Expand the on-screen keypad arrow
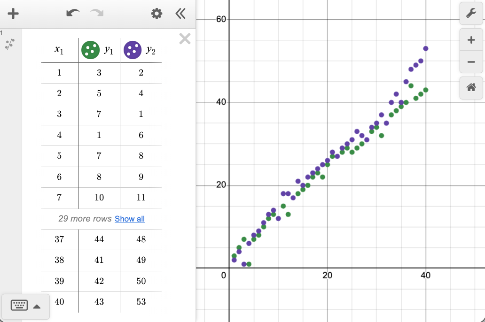The height and width of the screenshot is (322, 485). (x=37, y=307)
